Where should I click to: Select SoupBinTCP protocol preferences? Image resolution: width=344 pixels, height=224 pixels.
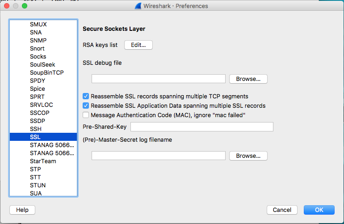point(47,72)
